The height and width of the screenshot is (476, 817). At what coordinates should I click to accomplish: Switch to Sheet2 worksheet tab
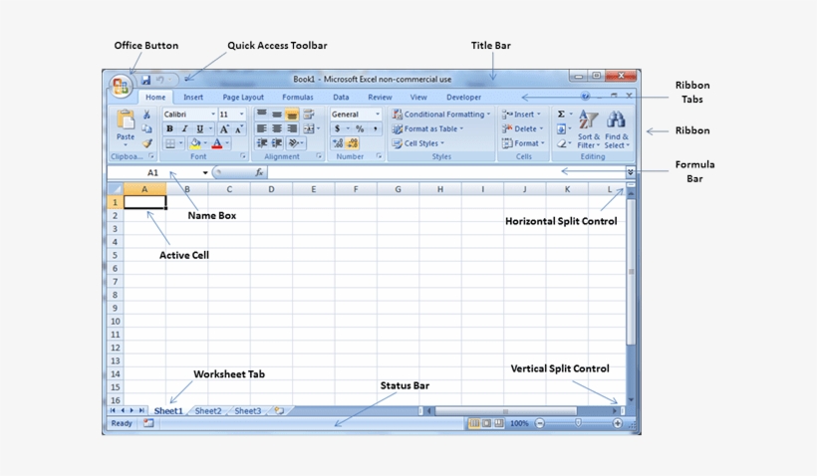pyautogui.click(x=208, y=411)
